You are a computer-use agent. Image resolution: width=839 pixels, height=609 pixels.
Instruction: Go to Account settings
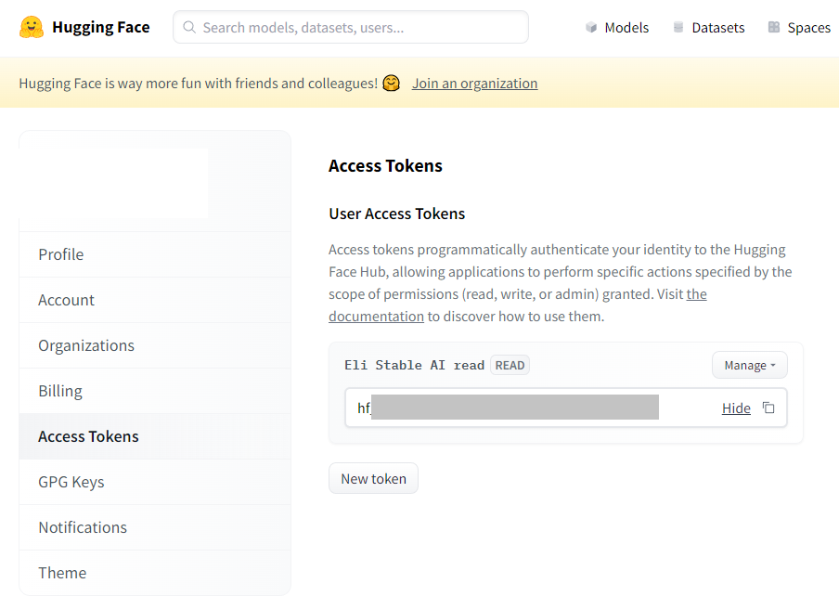[66, 300]
